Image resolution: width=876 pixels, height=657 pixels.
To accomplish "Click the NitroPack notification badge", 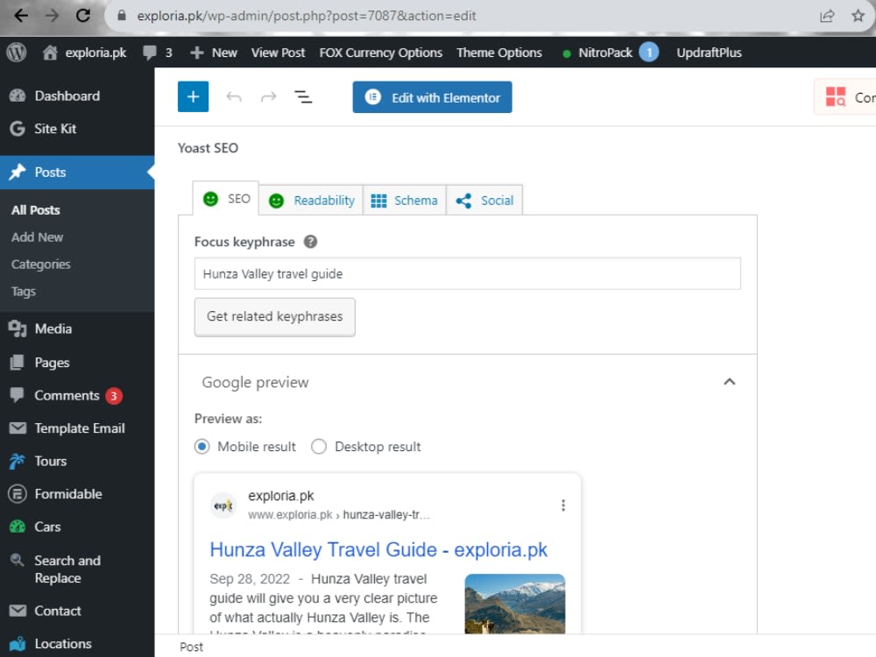I will [648, 53].
